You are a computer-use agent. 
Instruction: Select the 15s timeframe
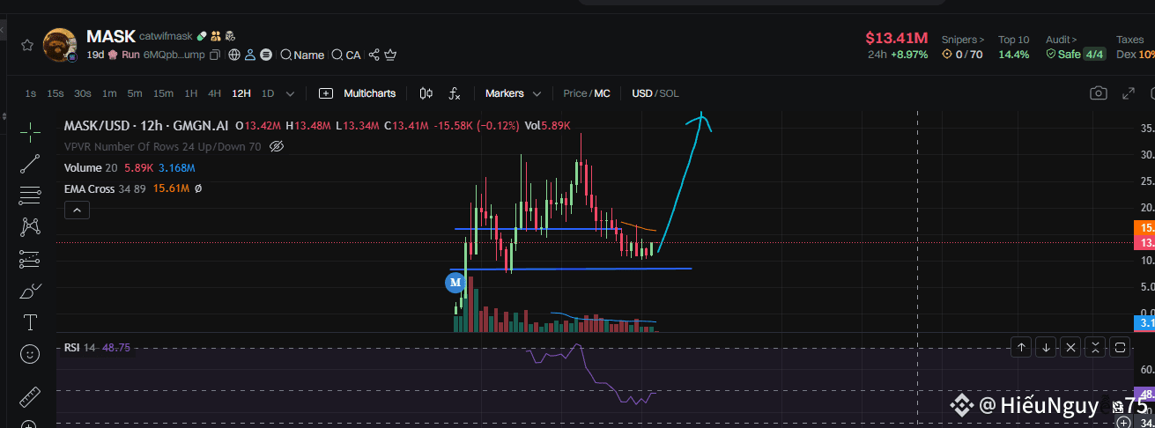56,93
